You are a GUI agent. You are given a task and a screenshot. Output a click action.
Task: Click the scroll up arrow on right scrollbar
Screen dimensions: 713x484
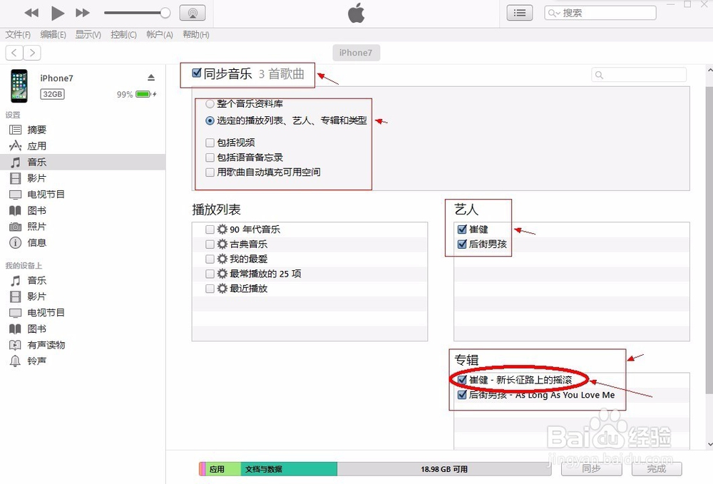click(x=709, y=71)
